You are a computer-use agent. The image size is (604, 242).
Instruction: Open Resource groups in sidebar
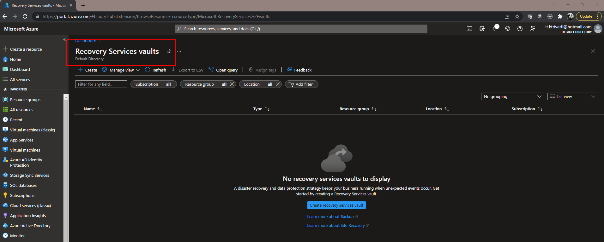coord(25,100)
